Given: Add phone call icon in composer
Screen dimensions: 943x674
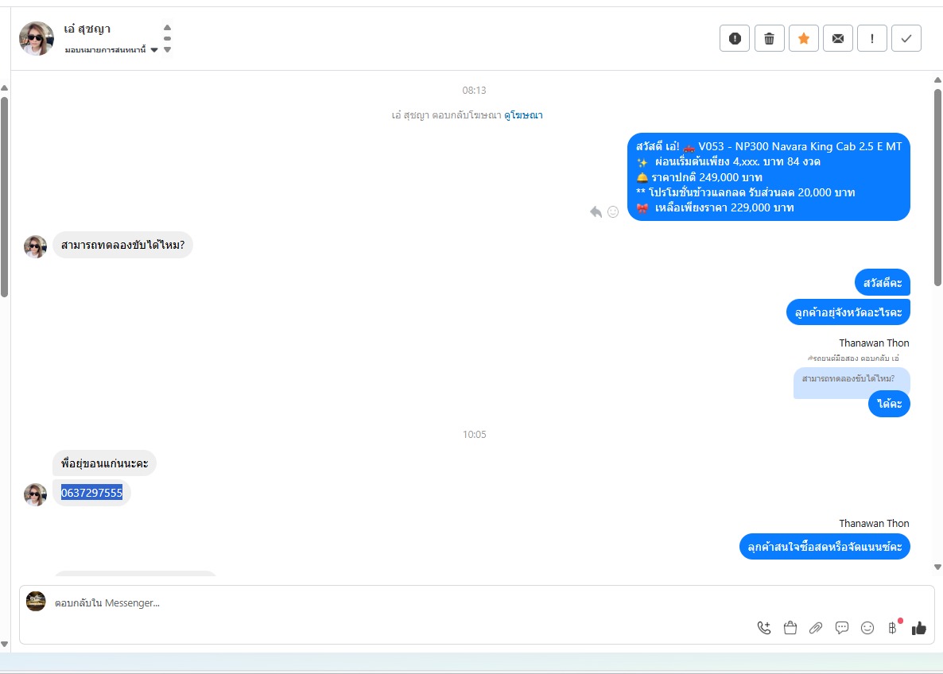Looking at the screenshot, I should [x=764, y=628].
